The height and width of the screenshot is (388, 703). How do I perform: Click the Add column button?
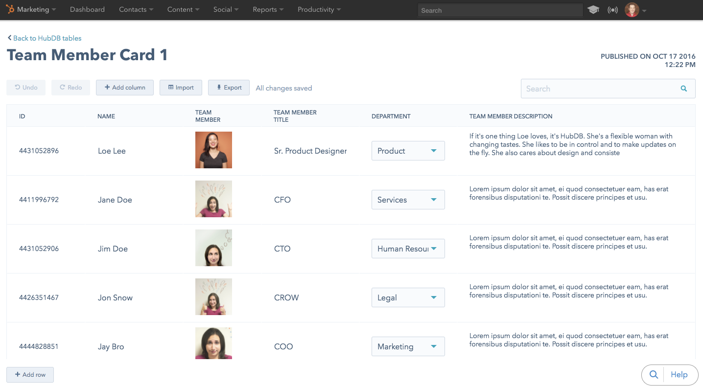point(125,88)
